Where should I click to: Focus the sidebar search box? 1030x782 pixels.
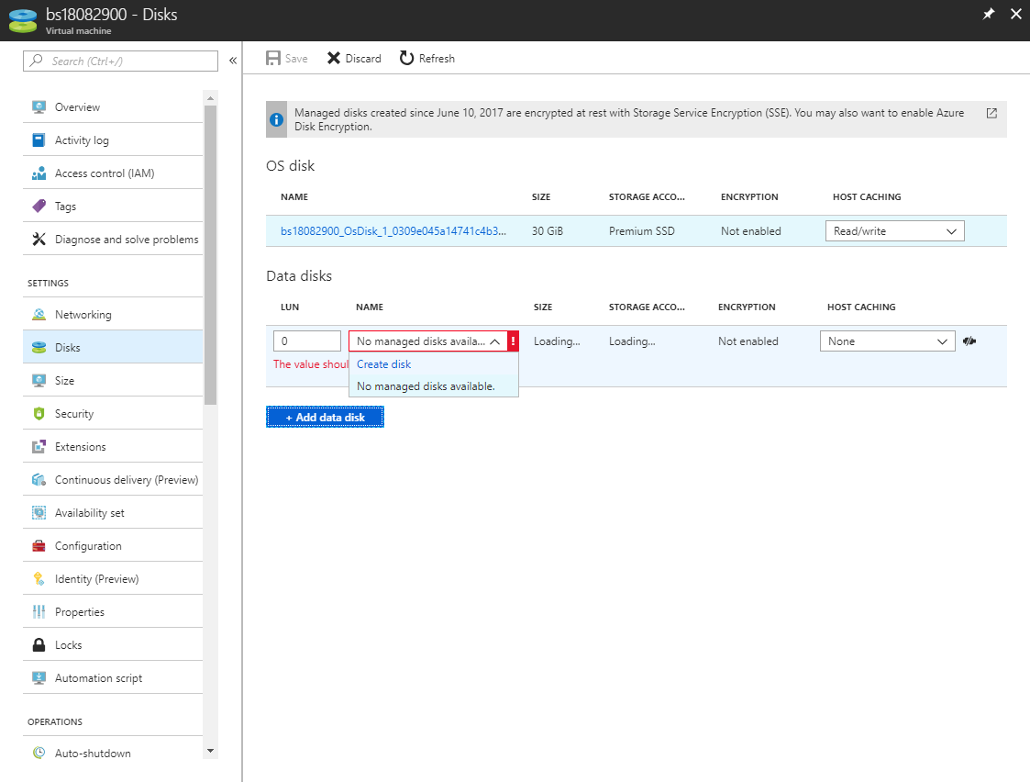pos(120,61)
